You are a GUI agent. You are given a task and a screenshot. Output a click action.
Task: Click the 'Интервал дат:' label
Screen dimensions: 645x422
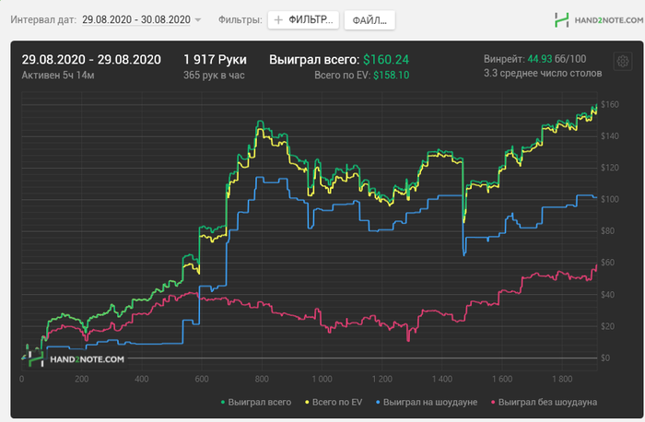click(x=43, y=19)
